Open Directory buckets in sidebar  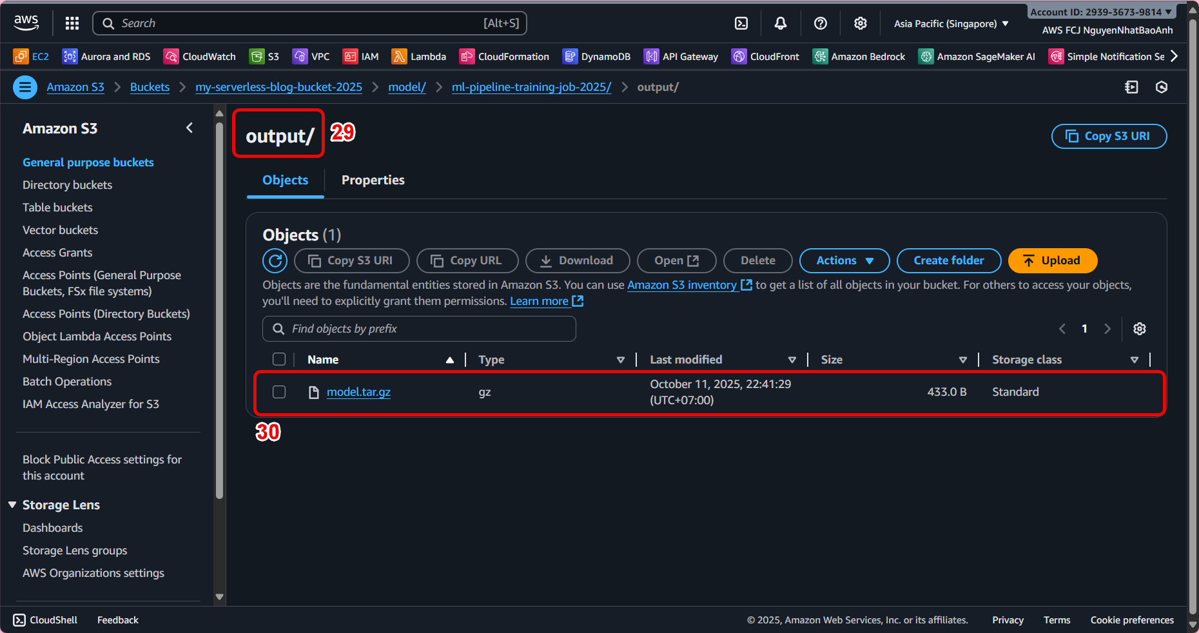click(68, 185)
